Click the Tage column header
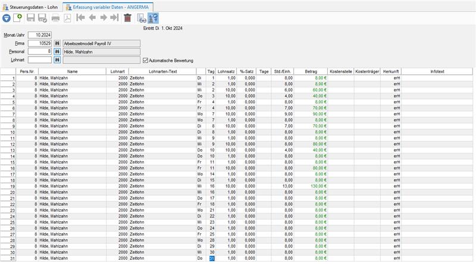The image size is (476, 264). click(264, 71)
